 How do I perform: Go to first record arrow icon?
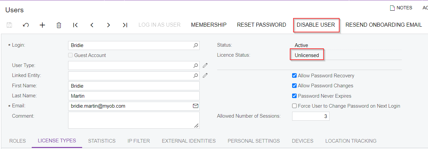(75, 25)
